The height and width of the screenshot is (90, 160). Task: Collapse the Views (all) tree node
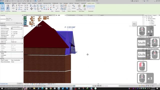[145, 17]
